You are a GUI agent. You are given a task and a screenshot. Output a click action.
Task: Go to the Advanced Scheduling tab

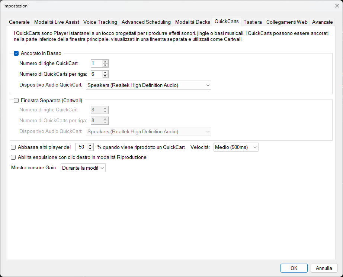coord(146,22)
